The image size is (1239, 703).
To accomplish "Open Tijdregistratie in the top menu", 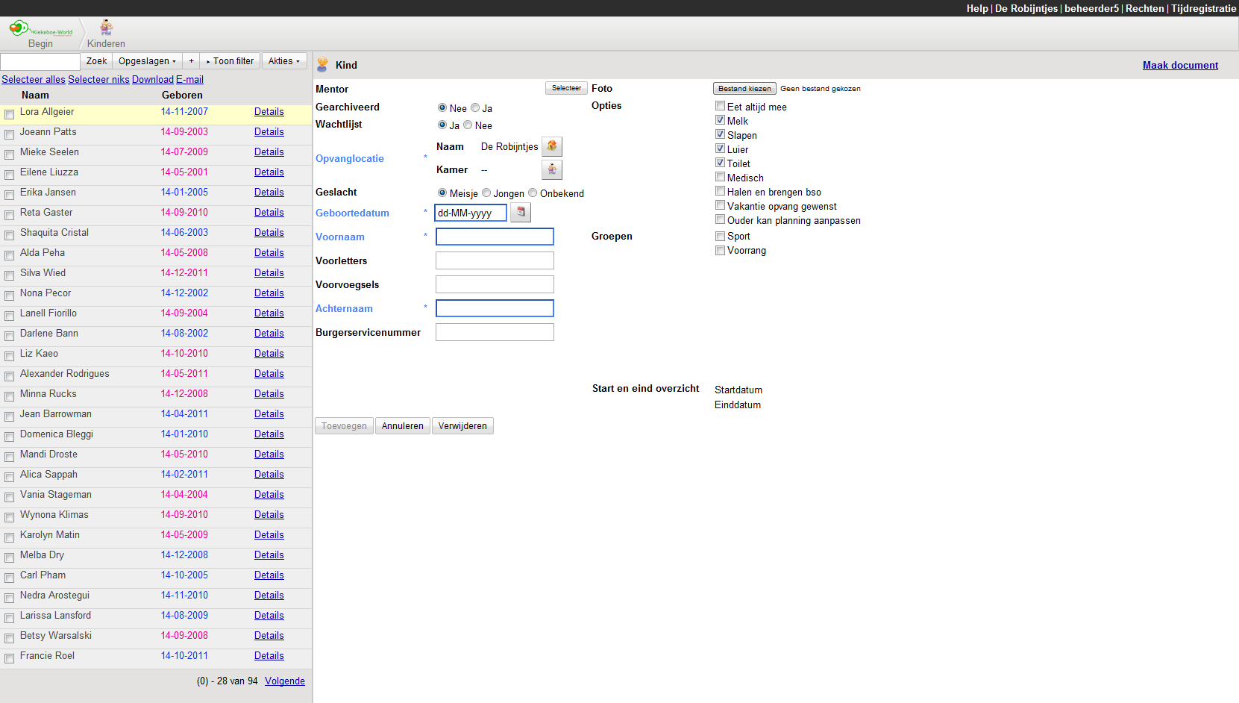I will point(1203,8).
